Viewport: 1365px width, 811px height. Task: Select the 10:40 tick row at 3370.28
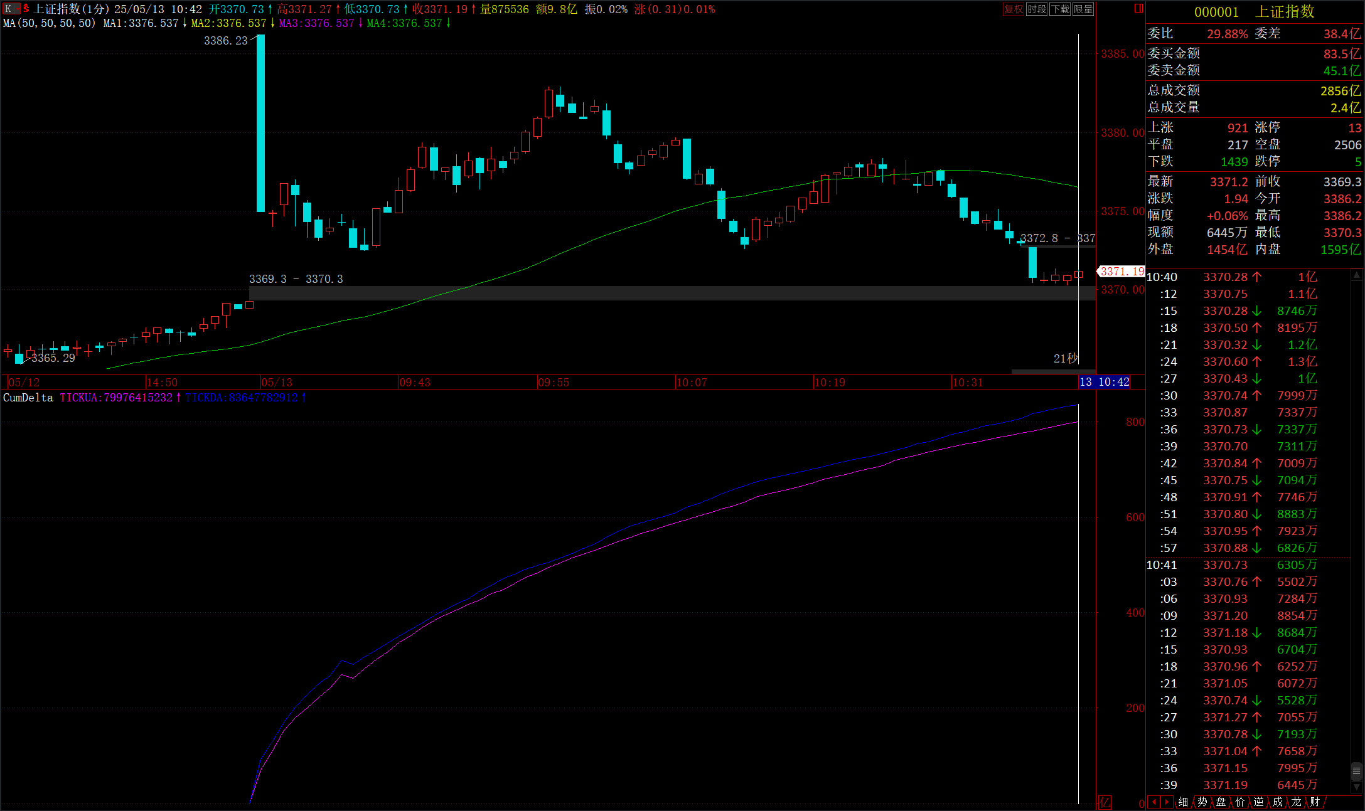pos(1248,277)
